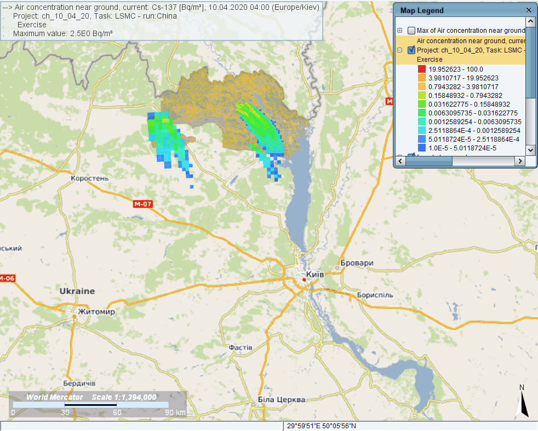Collapse the ch_10_04_20 project legend entry
The height and width of the screenshot is (431, 538).
(x=400, y=50)
